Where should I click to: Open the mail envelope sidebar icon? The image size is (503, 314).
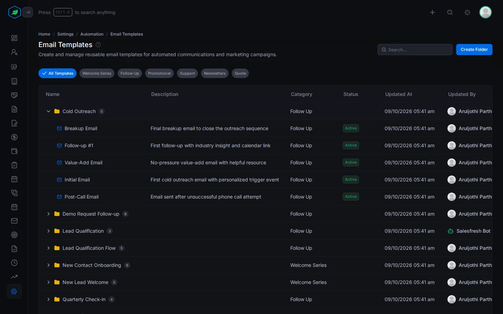pyautogui.click(x=14, y=221)
